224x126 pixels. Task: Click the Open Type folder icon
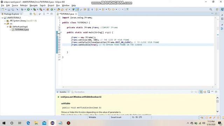58,9
